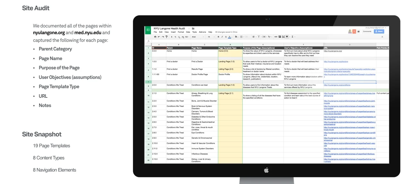Open the Insert menu
Screen dimensions: 410x184
[173, 32]
